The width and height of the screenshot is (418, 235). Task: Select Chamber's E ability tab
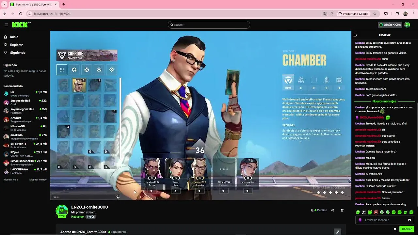click(x=326, y=82)
